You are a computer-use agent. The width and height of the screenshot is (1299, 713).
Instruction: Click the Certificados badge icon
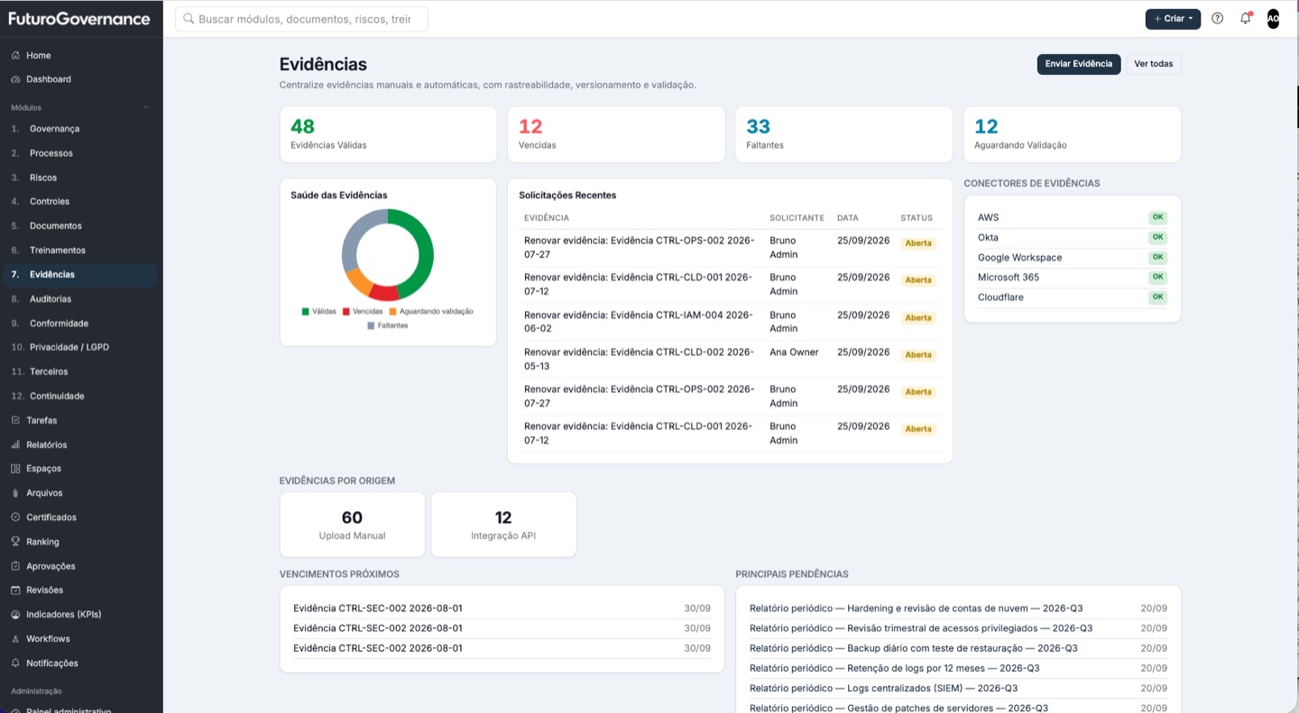point(15,517)
